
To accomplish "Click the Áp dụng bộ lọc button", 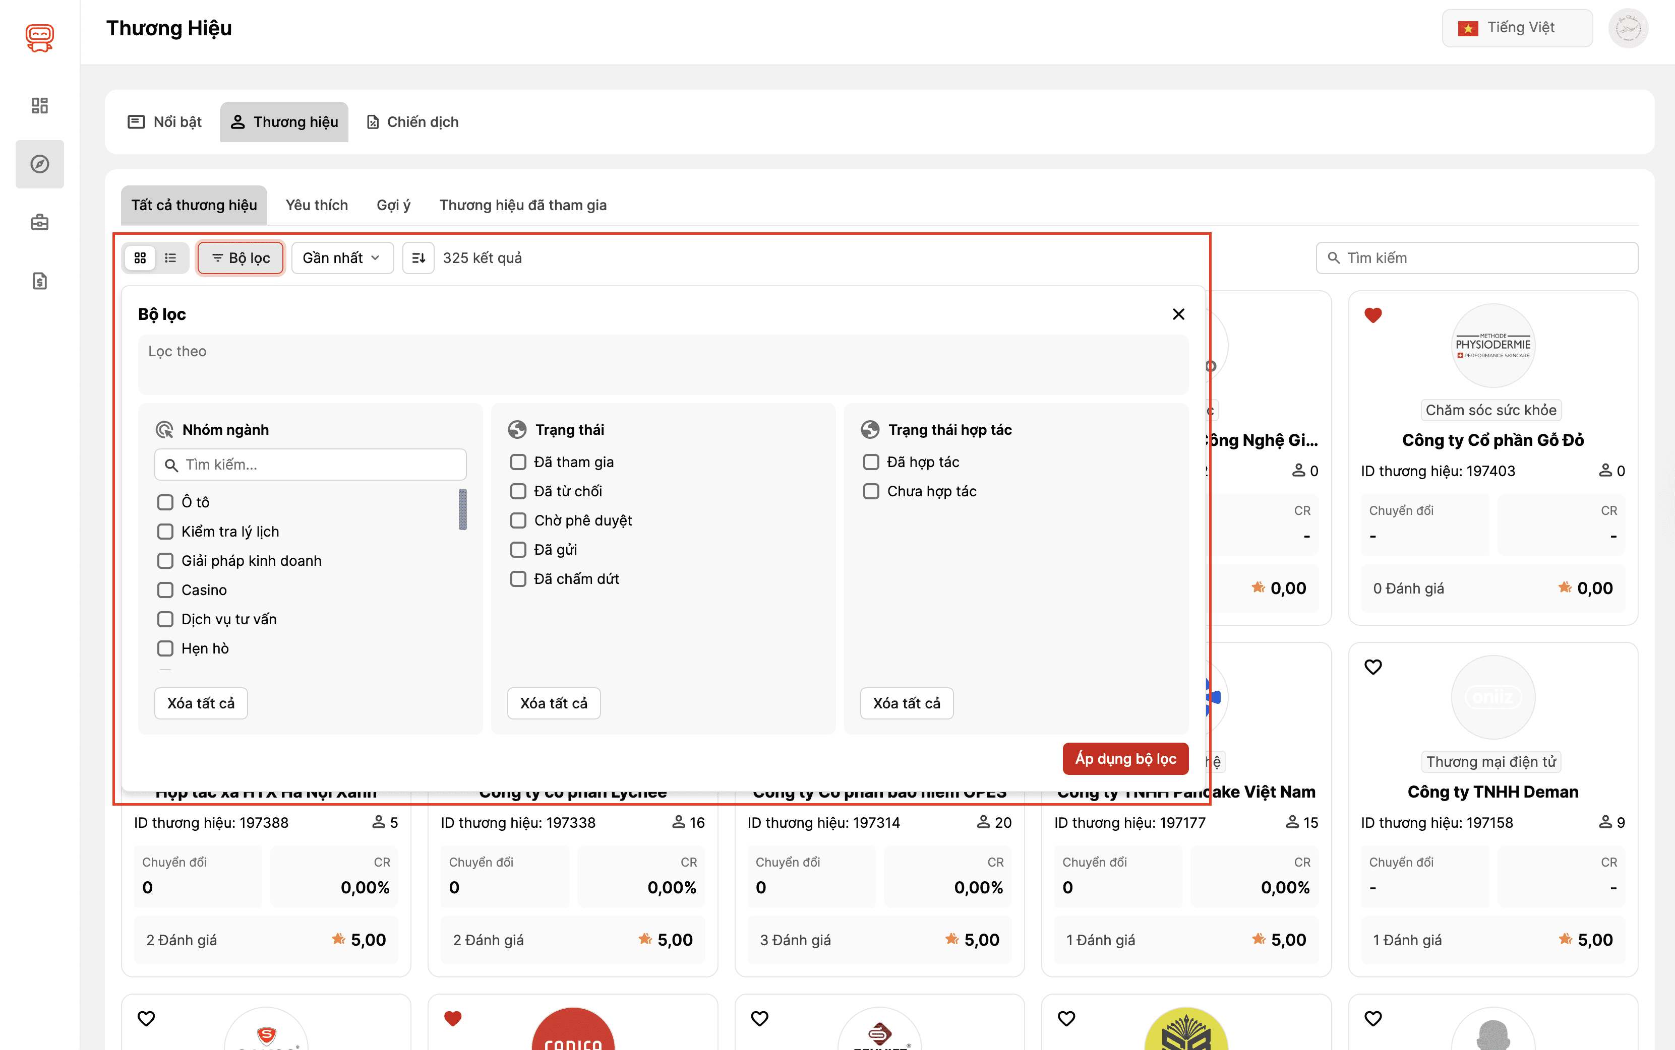I will (x=1125, y=758).
